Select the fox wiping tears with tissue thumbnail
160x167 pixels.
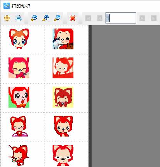(63, 39)
